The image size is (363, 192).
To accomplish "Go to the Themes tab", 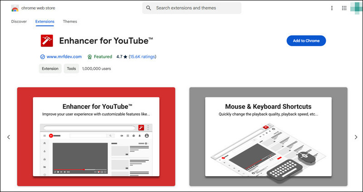I will point(70,21).
